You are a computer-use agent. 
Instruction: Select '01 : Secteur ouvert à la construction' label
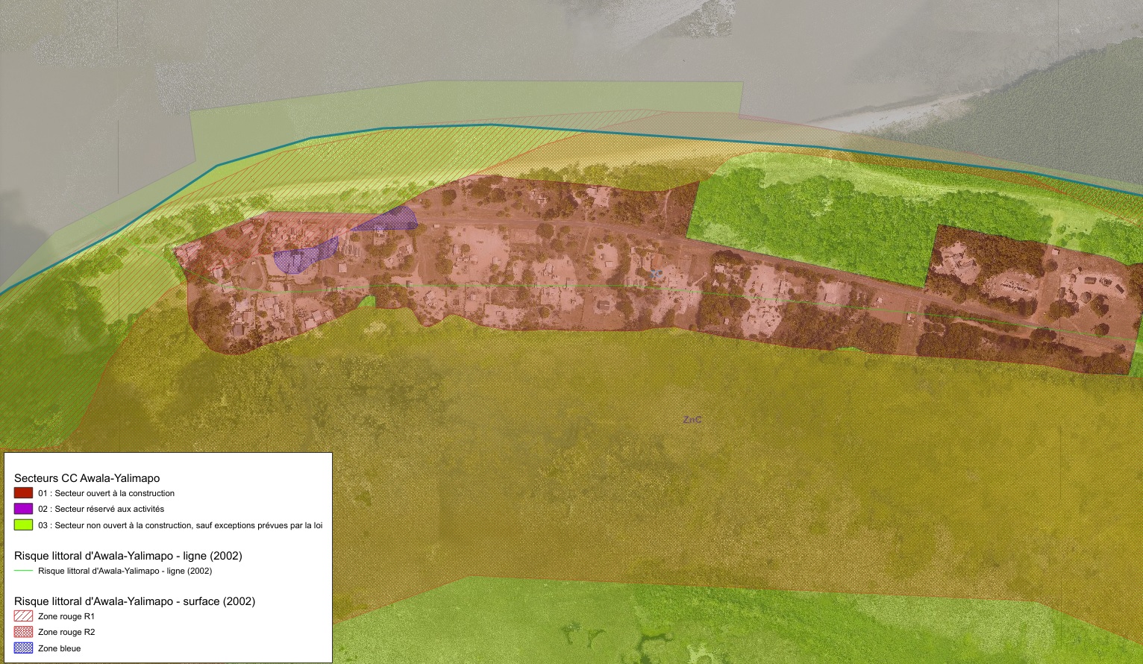(106, 493)
